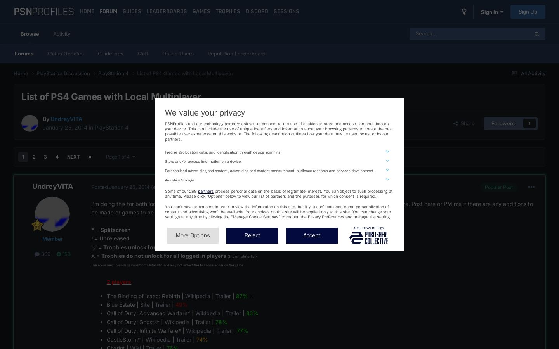Screen dimensions: 559x349
Task: Click the PSNProfiles logo
Action: (44, 12)
